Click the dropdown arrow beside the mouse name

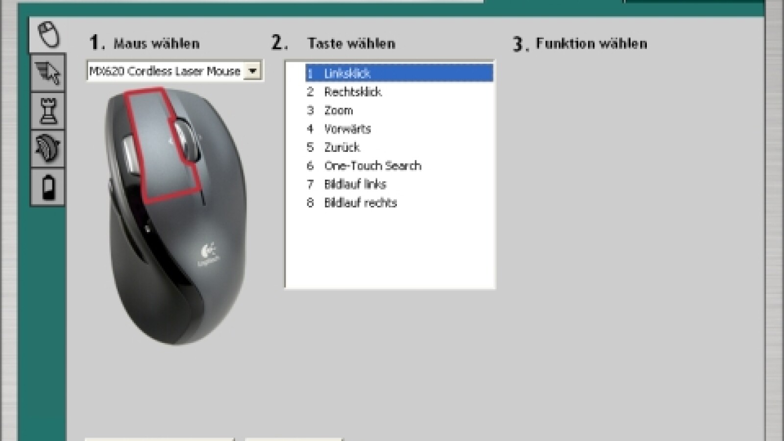[x=253, y=71]
